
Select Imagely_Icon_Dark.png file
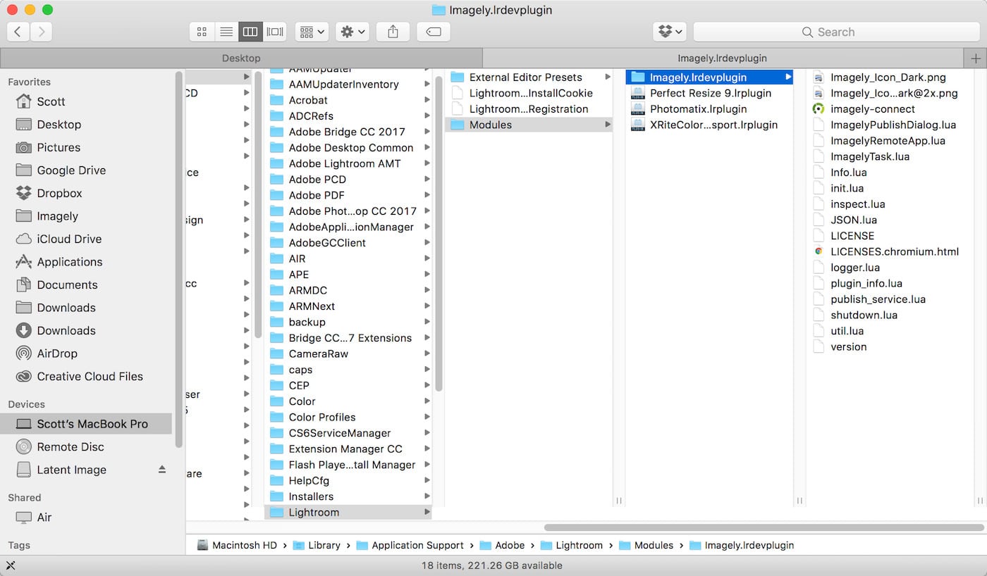[x=880, y=77]
